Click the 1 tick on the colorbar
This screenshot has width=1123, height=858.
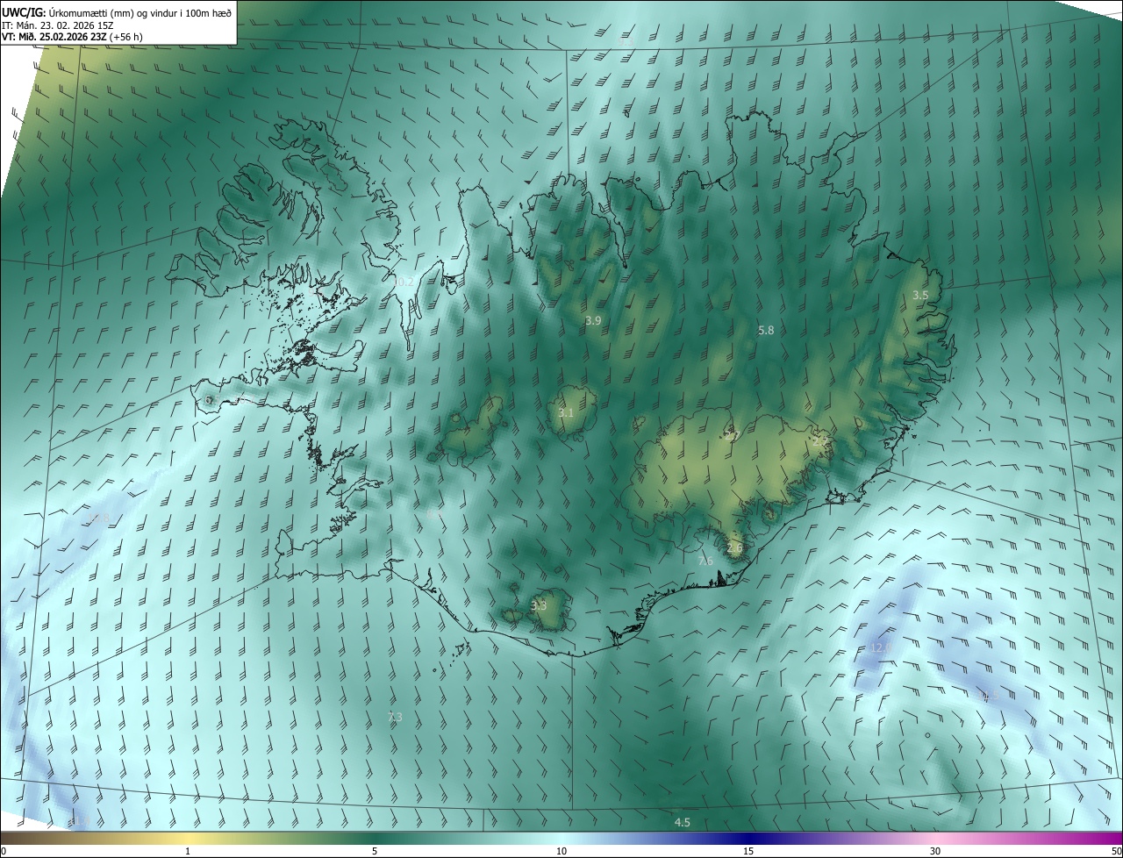click(x=188, y=851)
